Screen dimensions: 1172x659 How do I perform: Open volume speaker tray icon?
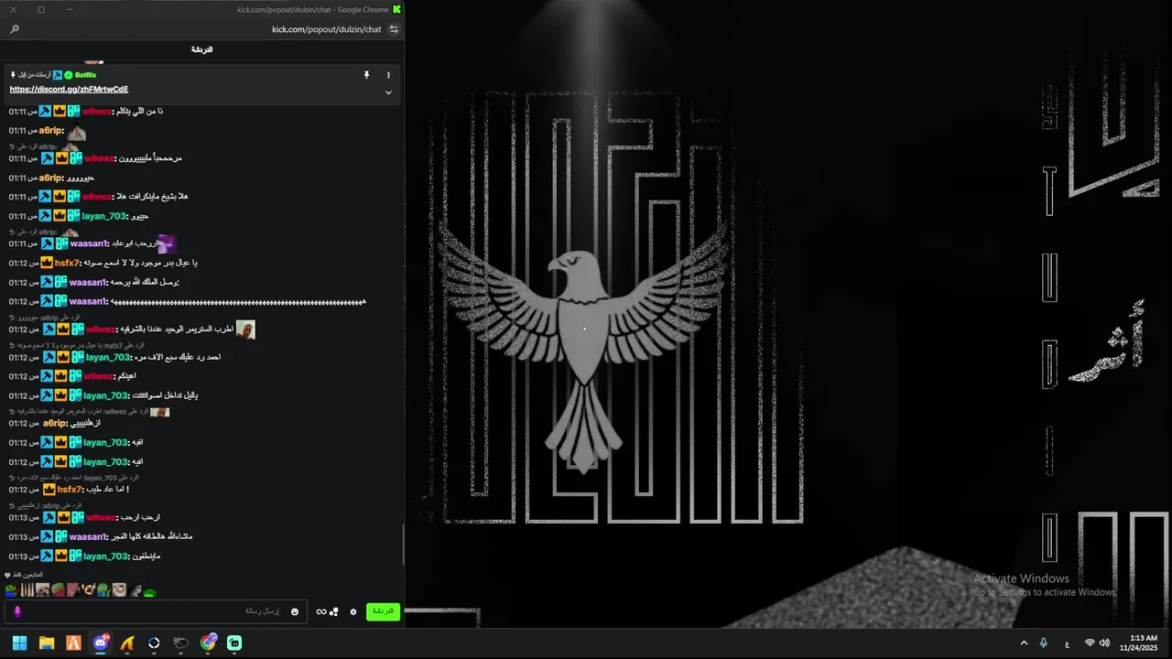tap(1104, 643)
